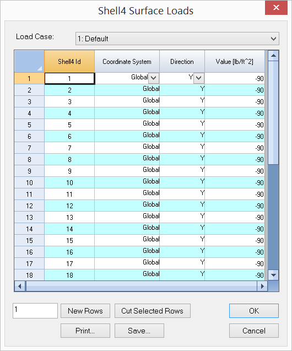Click the vertical scrollbar thumb
Image resolution: width=292 pixels, height=351 pixels.
pos(273,113)
